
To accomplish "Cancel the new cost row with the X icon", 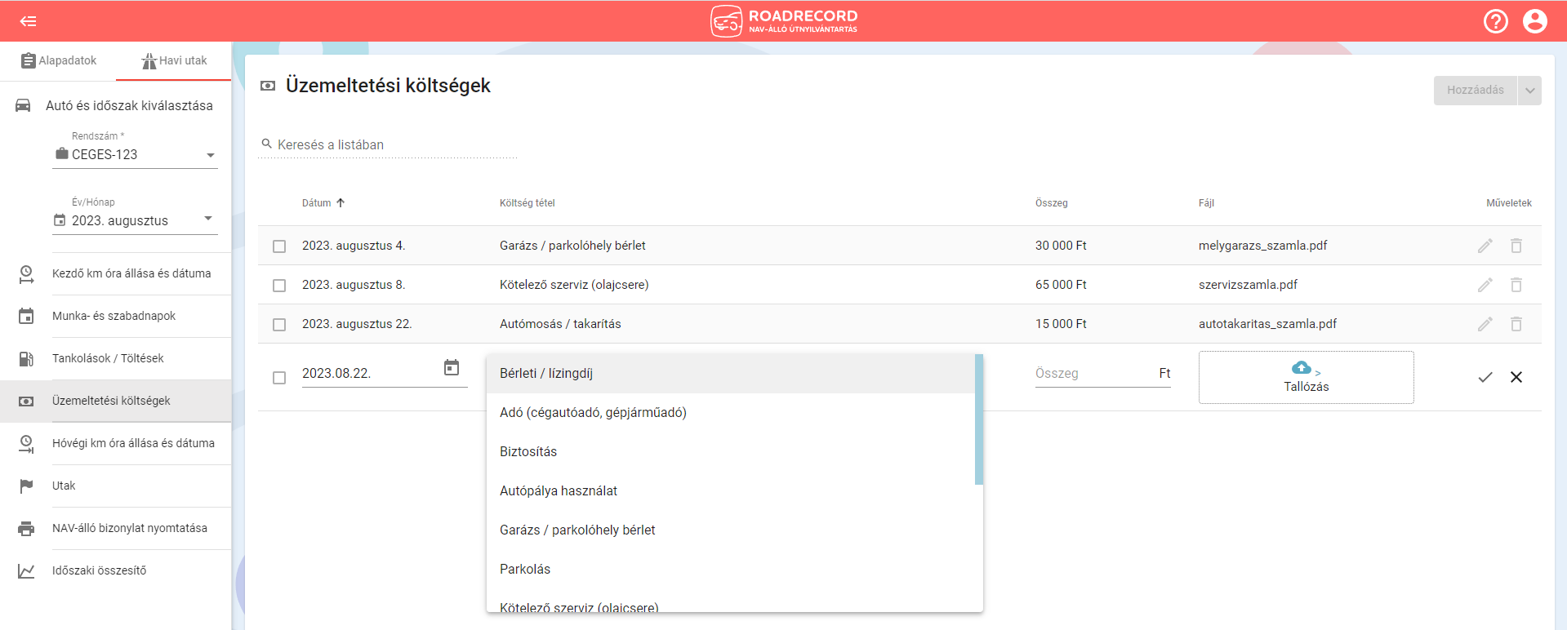I will point(1516,377).
